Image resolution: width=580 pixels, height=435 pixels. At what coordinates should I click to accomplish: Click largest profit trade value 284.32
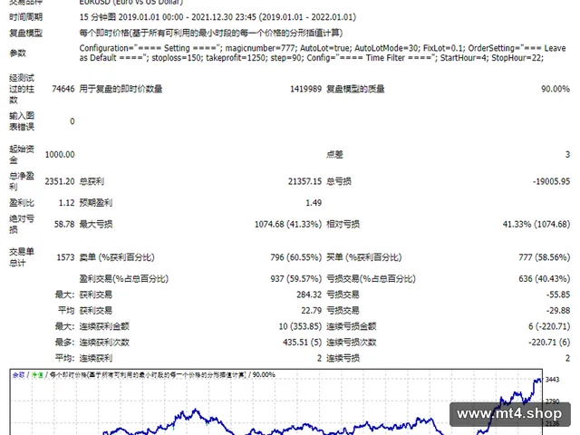coord(309,295)
